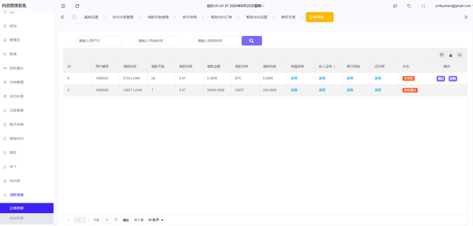Go to the home tab icon
The image size is (473, 226).
pos(74,17)
